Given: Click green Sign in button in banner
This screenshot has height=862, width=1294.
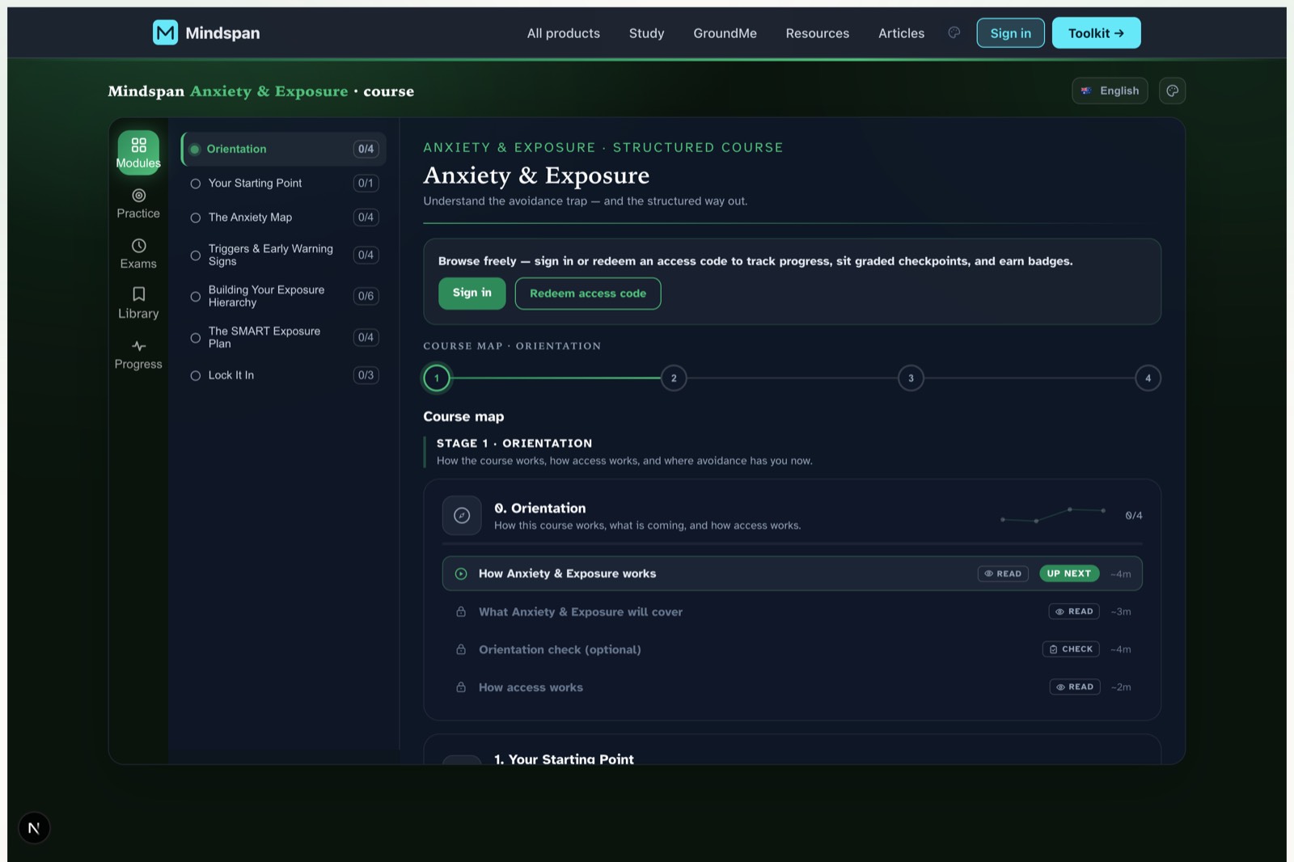Looking at the screenshot, I should (x=472, y=293).
